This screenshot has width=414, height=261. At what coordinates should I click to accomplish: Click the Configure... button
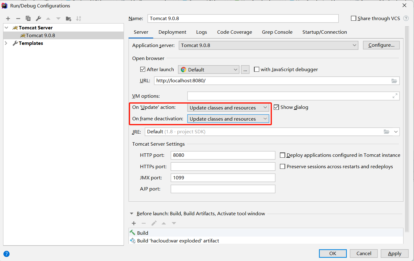pyautogui.click(x=381, y=45)
